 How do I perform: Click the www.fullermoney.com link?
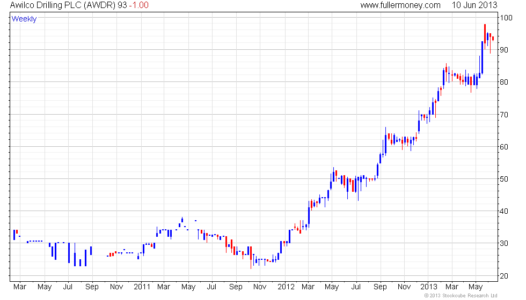click(x=400, y=5)
